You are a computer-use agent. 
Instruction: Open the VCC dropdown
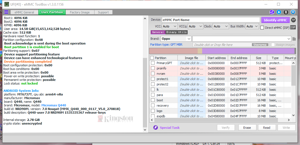pyautogui.click(x=169, y=26)
